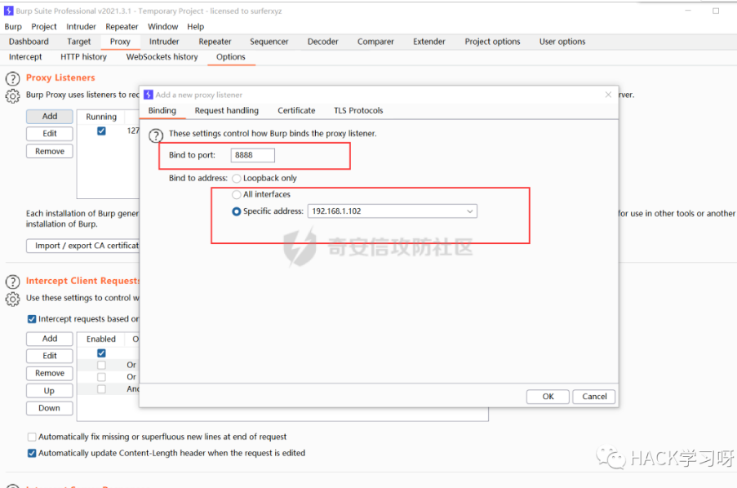
Task: Select the All interfaces radio button
Action: tap(237, 195)
